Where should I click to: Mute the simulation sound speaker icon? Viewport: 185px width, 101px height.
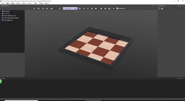(114, 8)
